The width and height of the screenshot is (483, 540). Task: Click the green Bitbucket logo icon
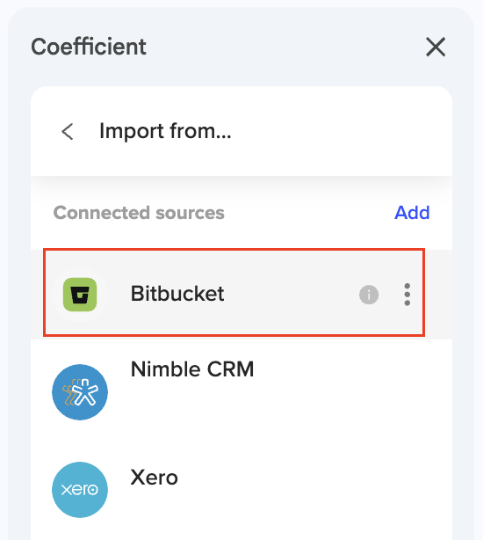pyautogui.click(x=80, y=295)
